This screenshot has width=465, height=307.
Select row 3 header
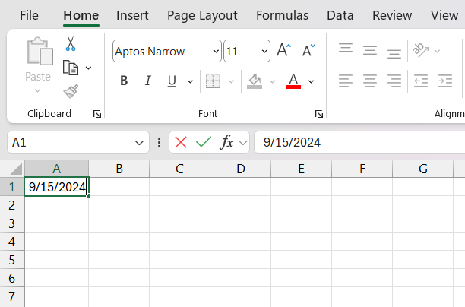click(x=12, y=223)
